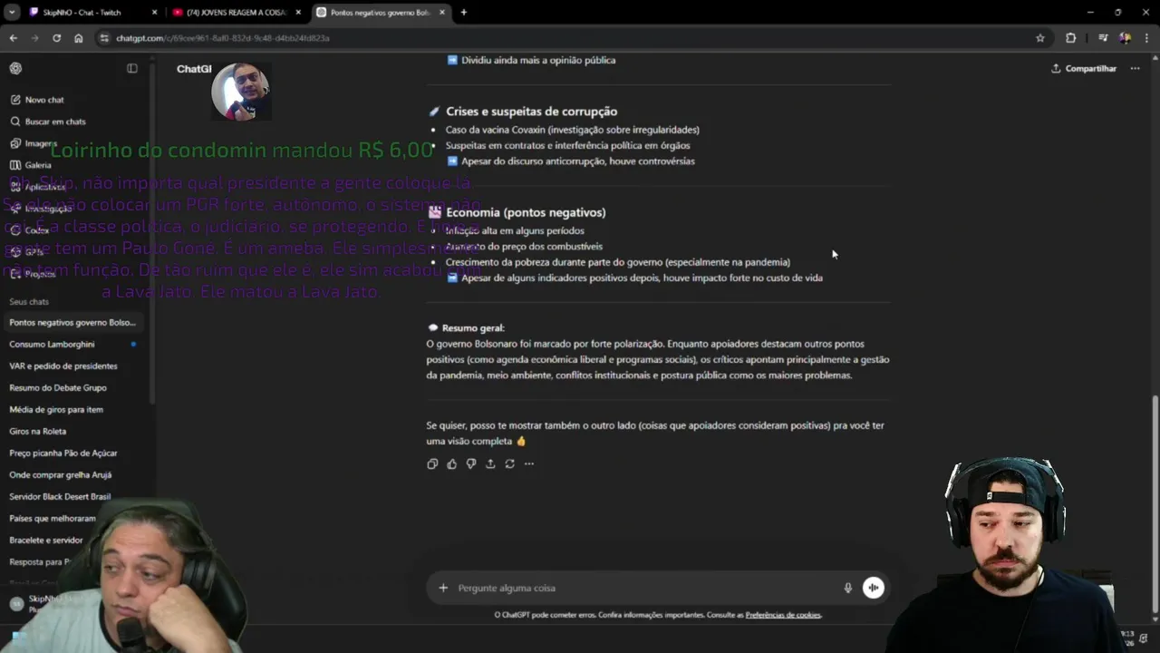Screen dimensions: 1160x653
Task: Open a new browser tab
Action: coord(464,13)
